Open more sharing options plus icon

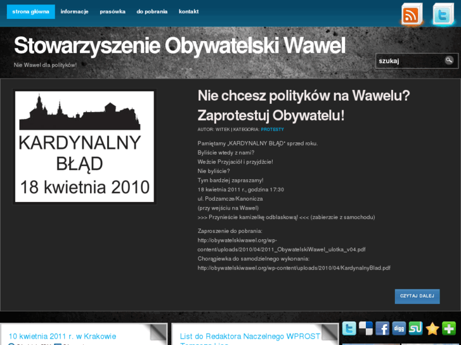pyautogui.click(x=449, y=329)
